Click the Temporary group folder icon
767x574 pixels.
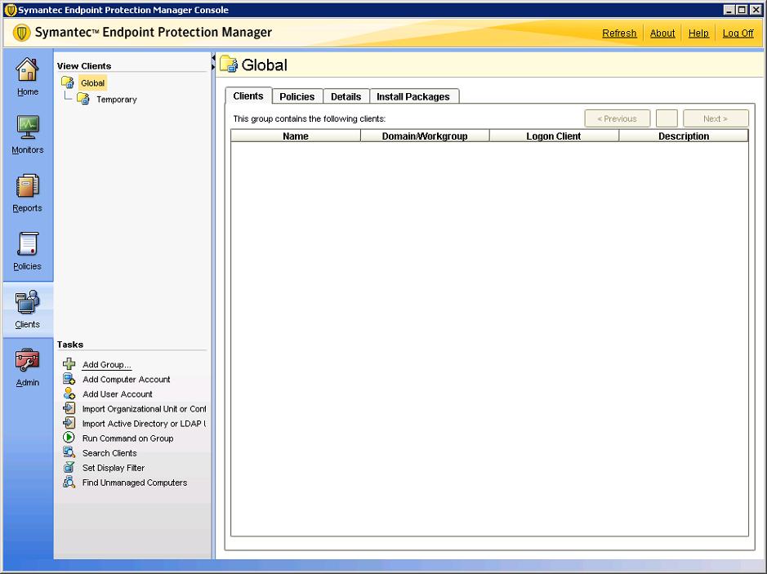(83, 100)
